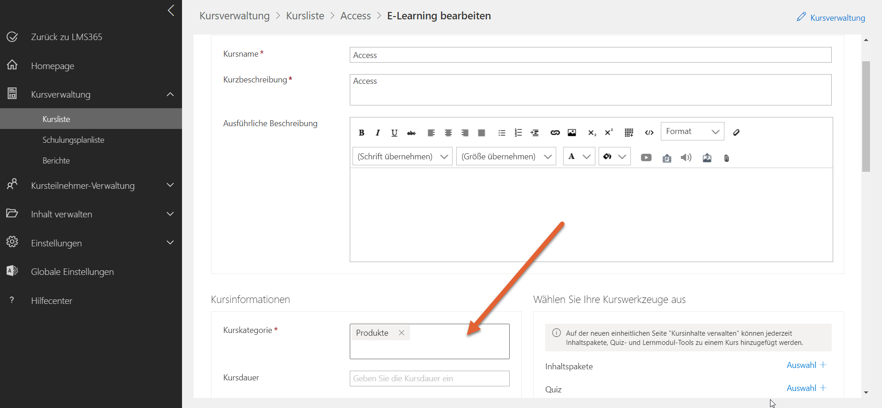Open the Format dropdown
The height and width of the screenshot is (408, 882).
click(692, 132)
